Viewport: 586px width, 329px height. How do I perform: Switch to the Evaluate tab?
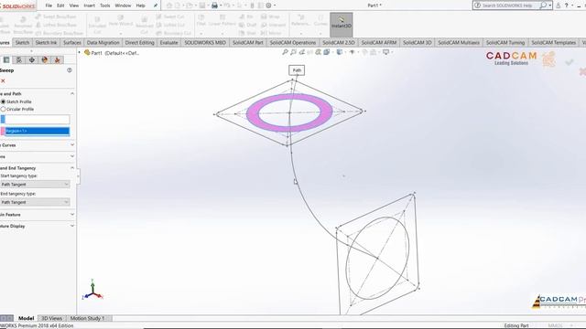[168, 43]
